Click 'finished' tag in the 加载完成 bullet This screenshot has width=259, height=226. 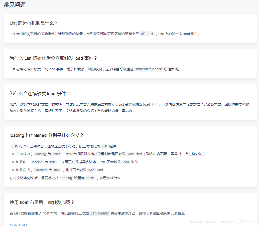coord(41,170)
